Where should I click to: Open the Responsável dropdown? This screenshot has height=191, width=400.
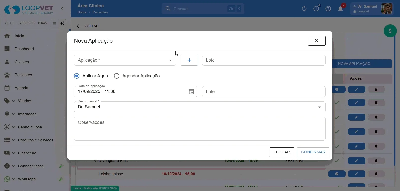pos(200,107)
